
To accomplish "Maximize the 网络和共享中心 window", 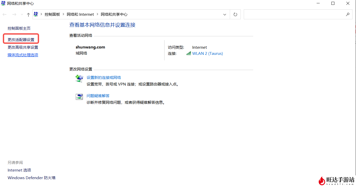I will click(x=333, y=3).
